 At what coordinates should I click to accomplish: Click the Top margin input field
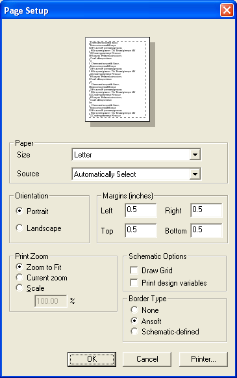point(141,230)
